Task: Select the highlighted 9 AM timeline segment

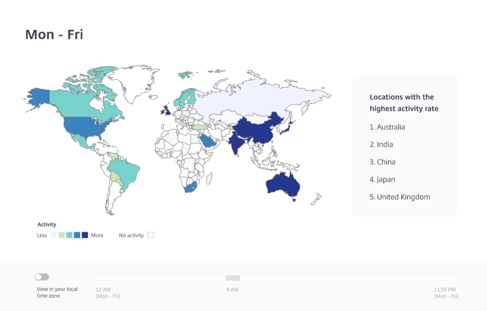Action: click(233, 278)
